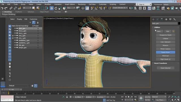This screenshot has height=102, width=181.
Task: Click the Select by Name icon
Action: pos(38,8)
